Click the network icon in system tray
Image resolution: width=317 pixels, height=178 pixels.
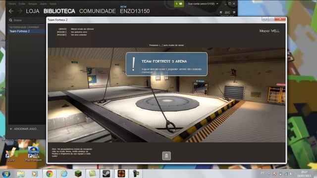point(286,174)
